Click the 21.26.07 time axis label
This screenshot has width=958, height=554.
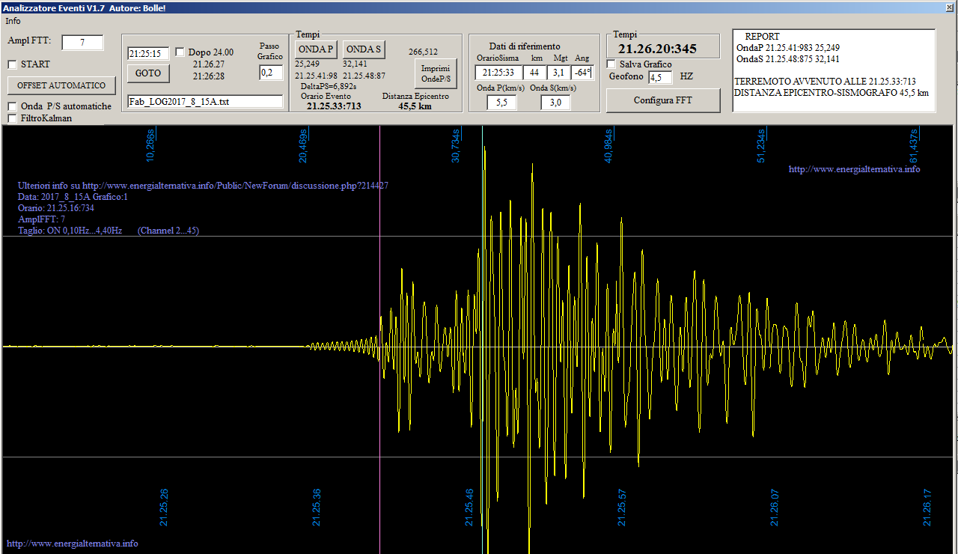(x=775, y=508)
